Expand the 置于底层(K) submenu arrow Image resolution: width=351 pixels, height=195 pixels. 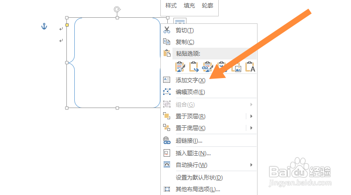[x=251, y=128]
